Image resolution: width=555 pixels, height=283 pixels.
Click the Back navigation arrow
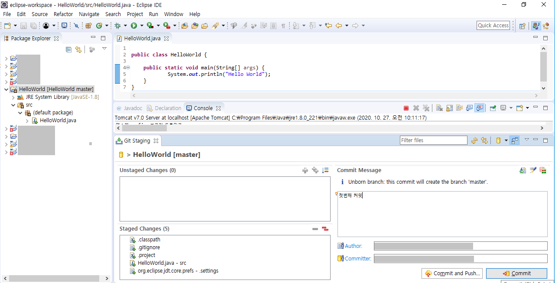(339, 26)
